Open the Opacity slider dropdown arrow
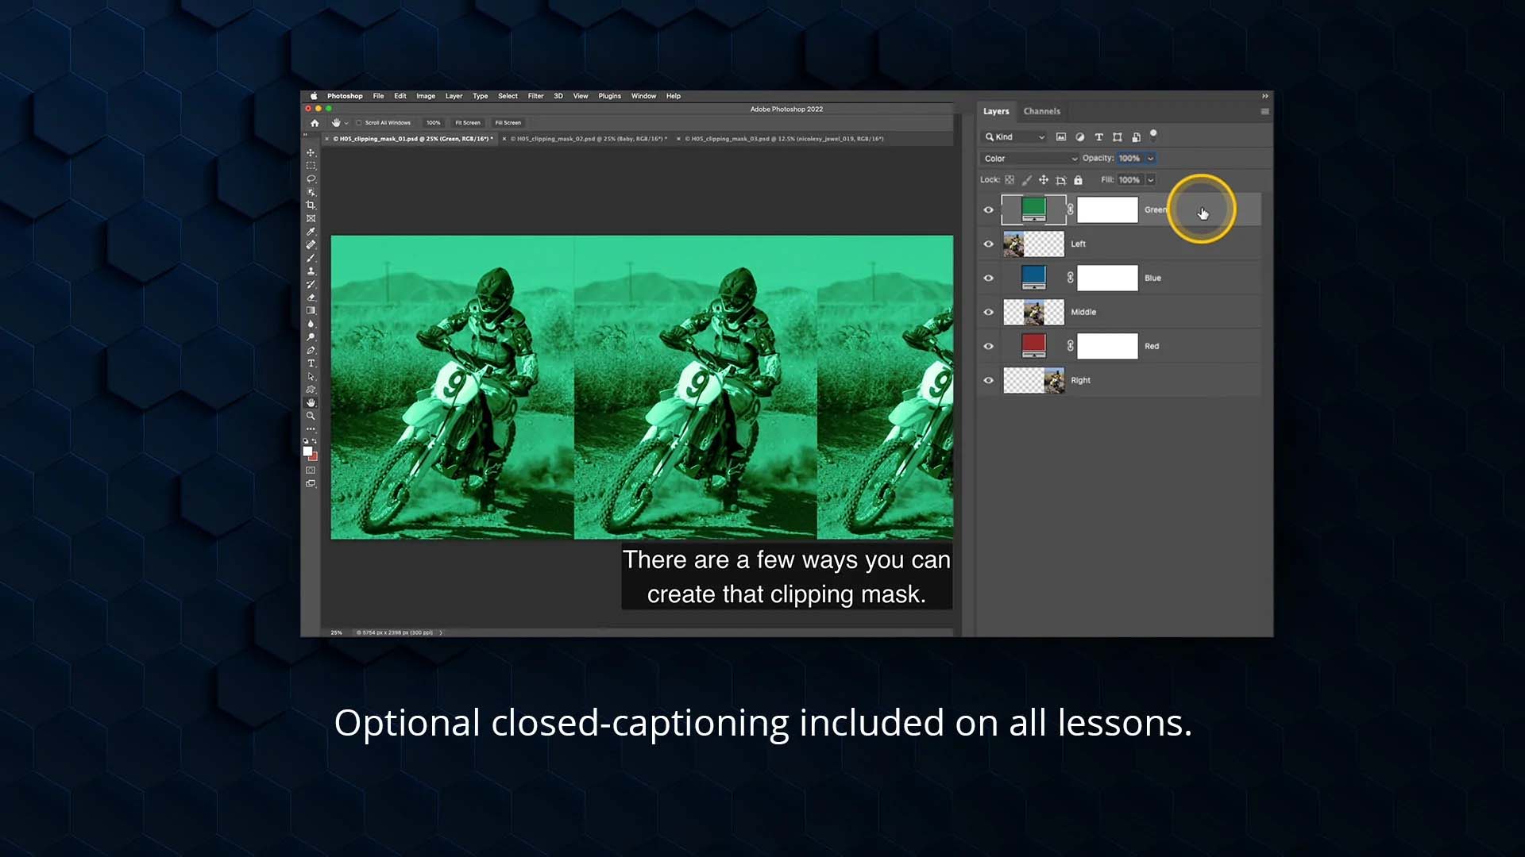The image size is (1525, 857). click(x=1150, y=159)
